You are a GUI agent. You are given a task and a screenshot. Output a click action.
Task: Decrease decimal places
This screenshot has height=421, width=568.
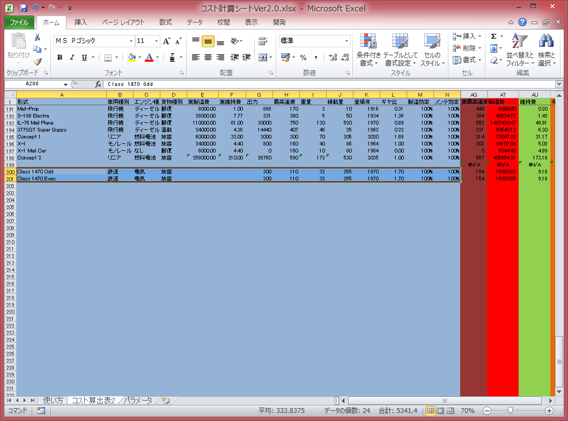(x=345, y=57)
